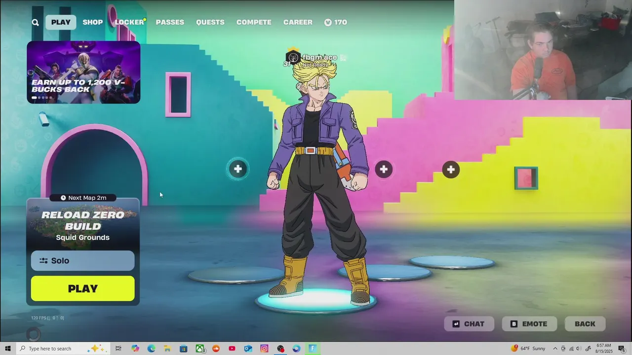Open the CHAT button
This screenshot has height=355, width=632.
click(469, 324)
